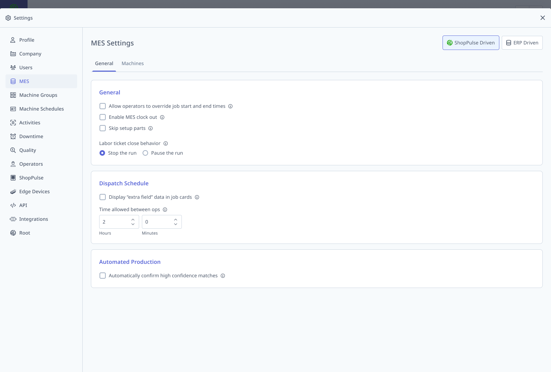The height and width of the screenshot is (372, 551).
Task: Decrement the Minutes value with the down arrow
Action: [176, 224]
